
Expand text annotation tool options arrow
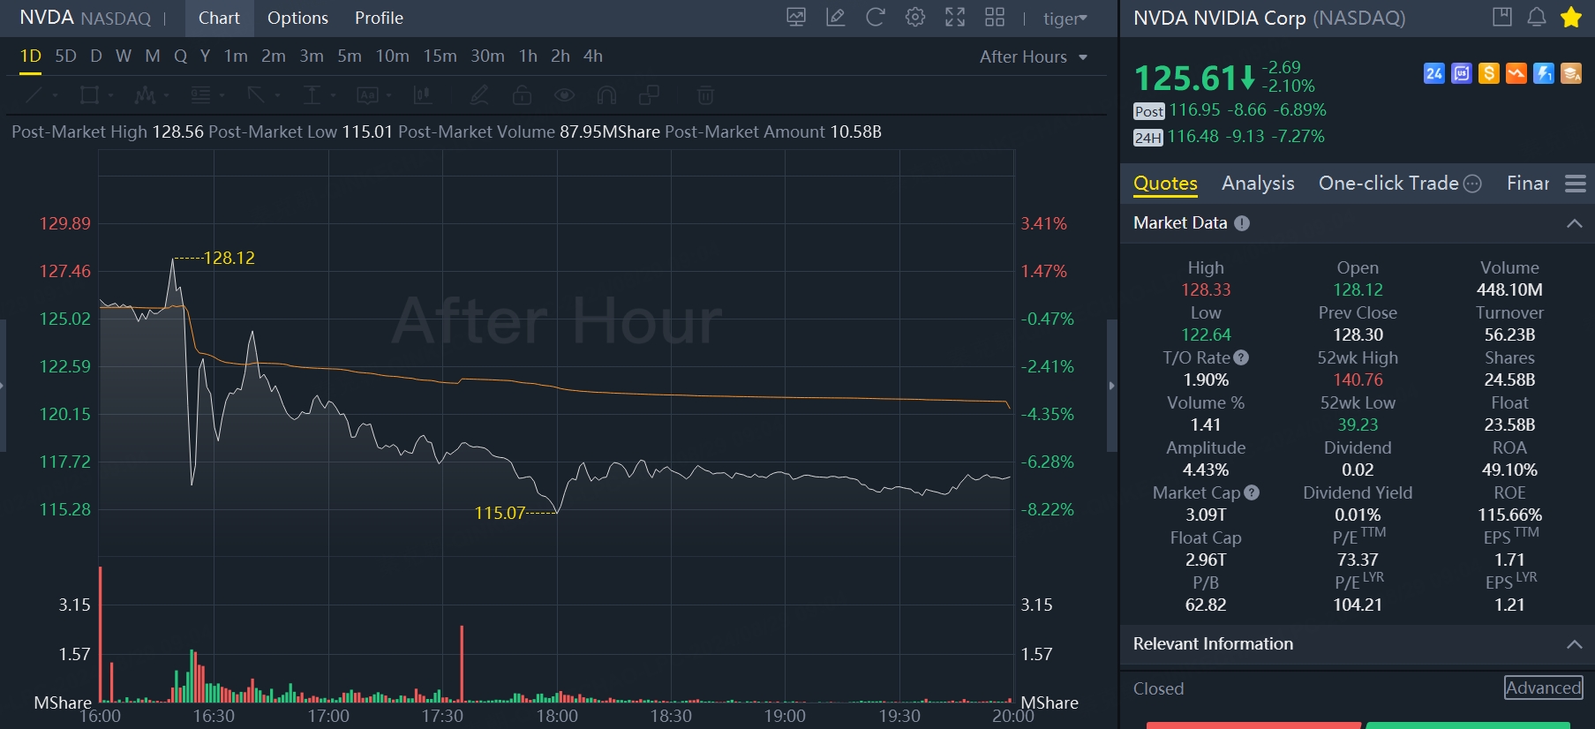(388, 95)
